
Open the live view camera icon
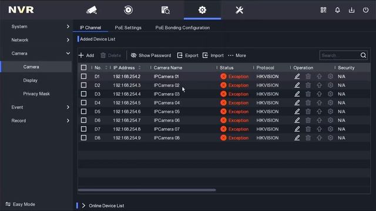pyautogui.click(x=92, y=10)
